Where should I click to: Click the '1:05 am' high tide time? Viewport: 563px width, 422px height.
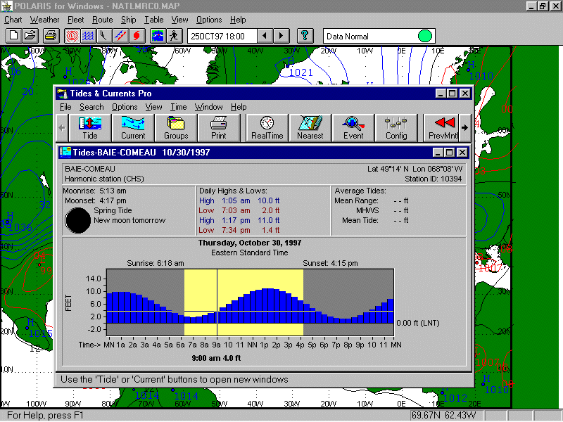[236, 201]
